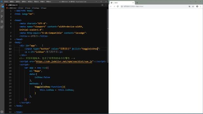Bookmark this page with the star icon
Viewport: 203px width, 114px height.
[x=193, y=6]
